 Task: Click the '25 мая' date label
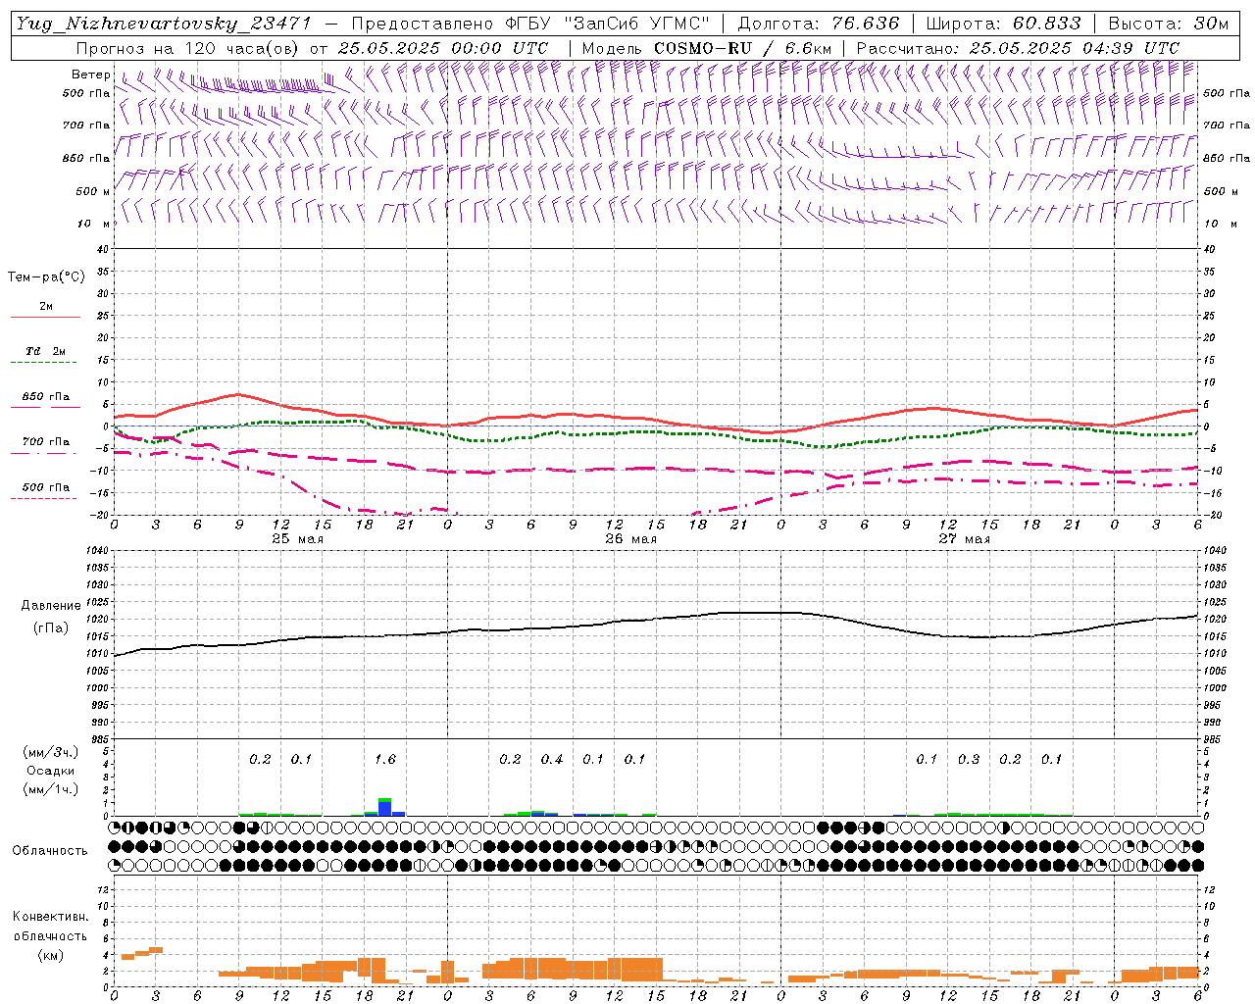(x=298, y=539)
